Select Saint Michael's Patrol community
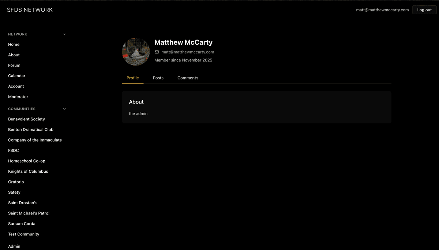Screen dimensions: 439x250 (29, 213)
